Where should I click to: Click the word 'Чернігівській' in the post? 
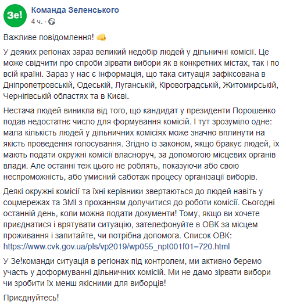(27, 96)
